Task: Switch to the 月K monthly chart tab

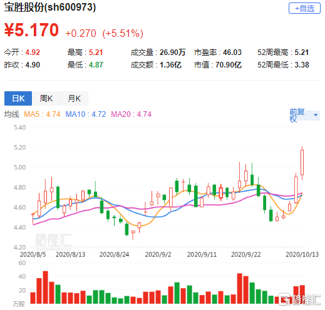Action: coord(74,98)
